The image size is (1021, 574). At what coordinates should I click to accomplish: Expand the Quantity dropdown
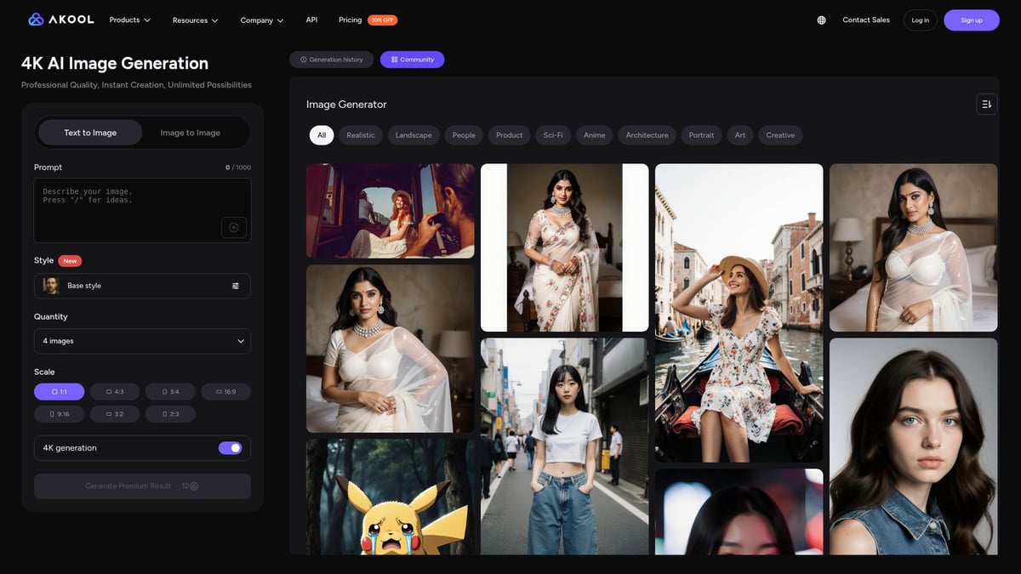point(142,341)
